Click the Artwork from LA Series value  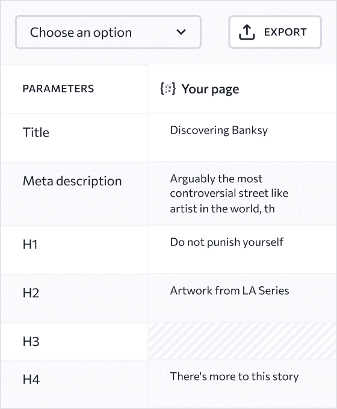tap(229, 291)
